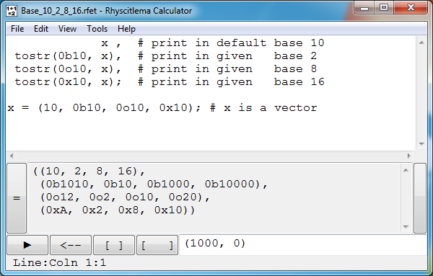This screenshot has height=276, width=433.
Task: Click the equals '=' button beside results
Action: coord(17,198)
